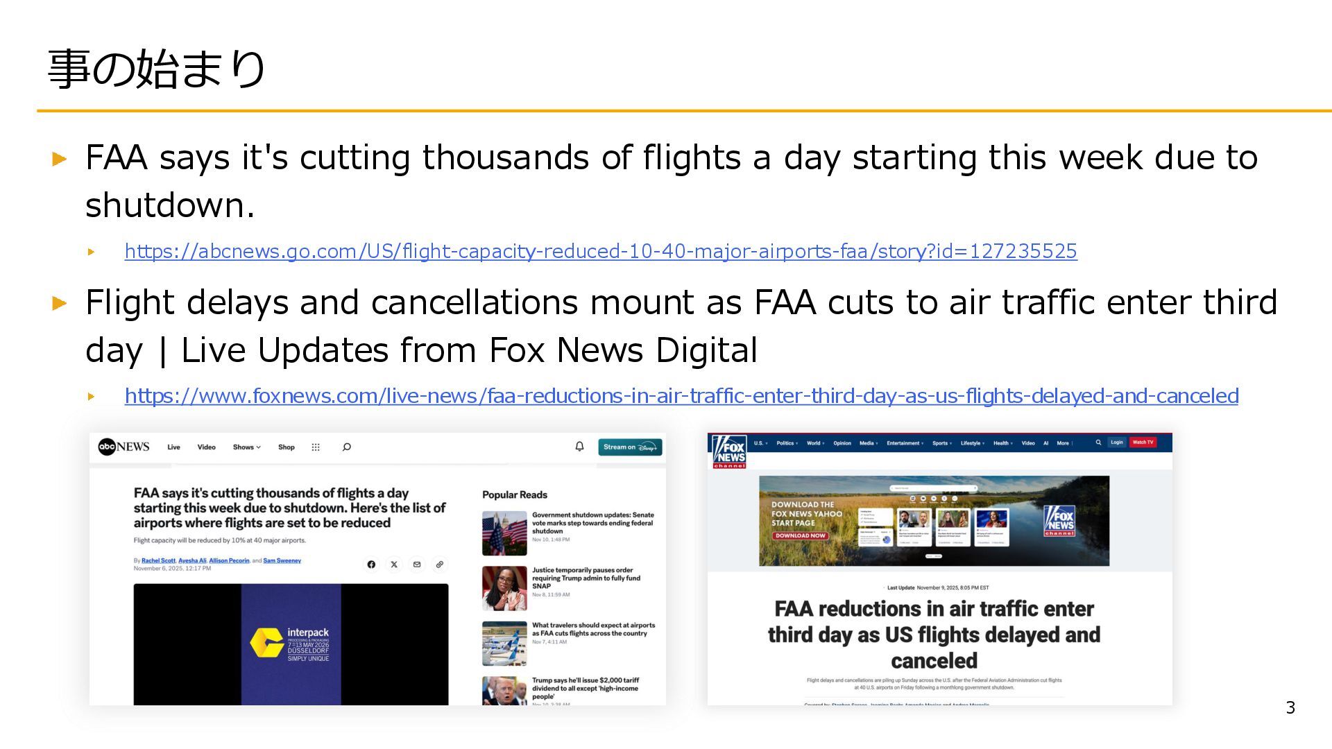
Task: Open the ABC News Live menu item
Action: (x=173, y=447)
